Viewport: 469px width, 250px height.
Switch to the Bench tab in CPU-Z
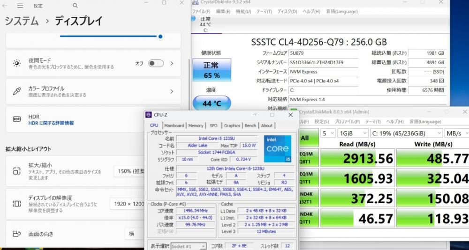[250, 126]
